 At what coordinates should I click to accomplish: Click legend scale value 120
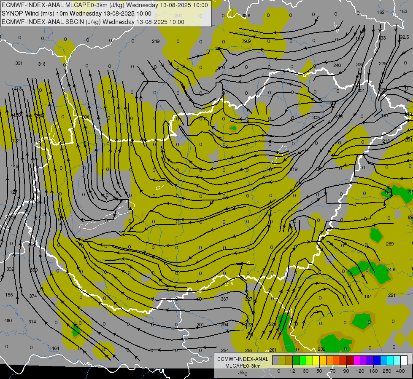360,371
